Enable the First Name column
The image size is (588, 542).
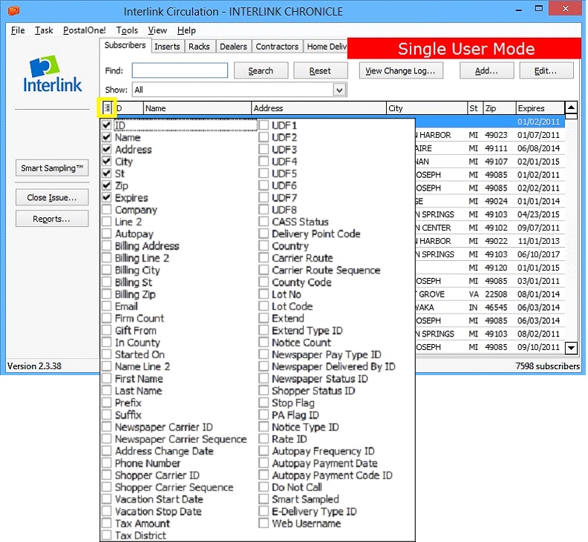[x=106, y=378]
